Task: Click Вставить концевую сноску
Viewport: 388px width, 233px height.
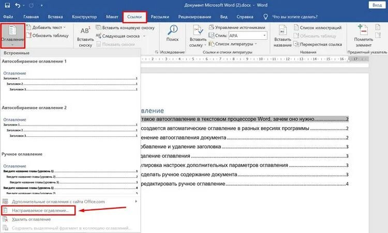Action: click(126, 28)
